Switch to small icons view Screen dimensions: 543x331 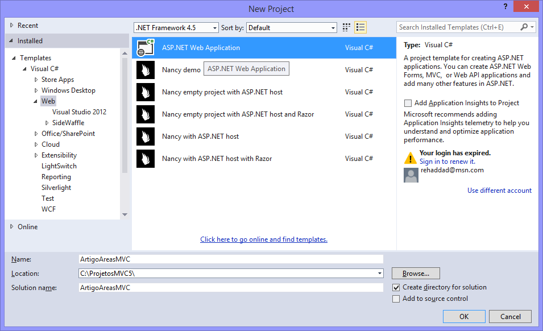point(346,27)
